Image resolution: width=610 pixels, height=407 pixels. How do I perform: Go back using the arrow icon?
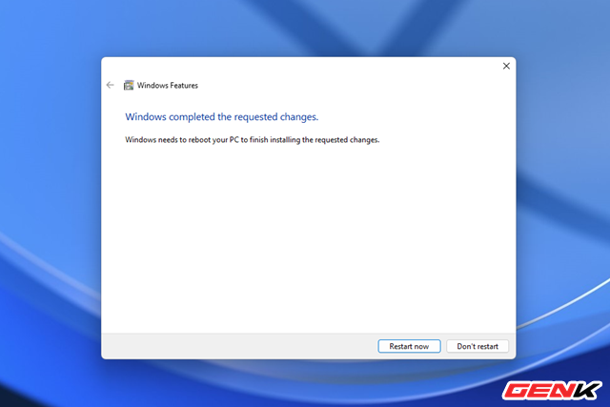point(111,85)
